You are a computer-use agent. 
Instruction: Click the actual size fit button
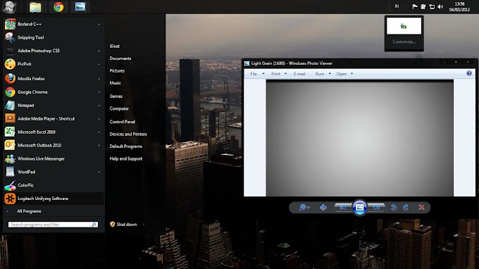[x=323, y=208]
